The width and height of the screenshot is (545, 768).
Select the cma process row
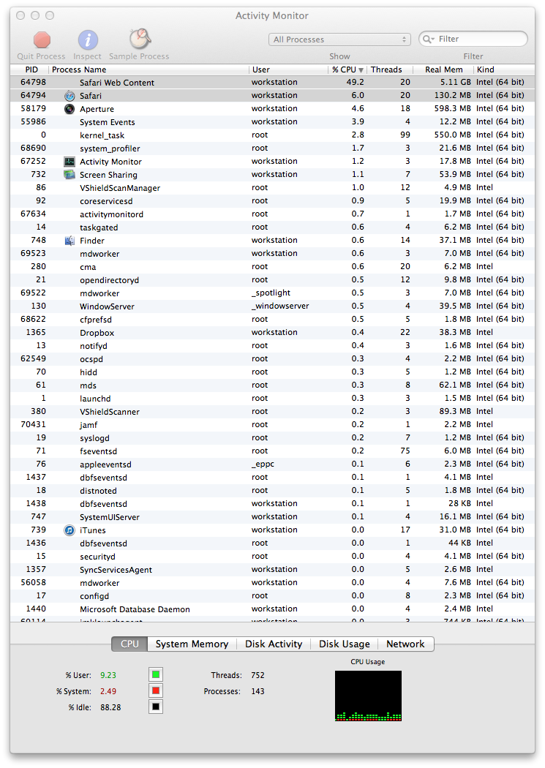point(272,267)
